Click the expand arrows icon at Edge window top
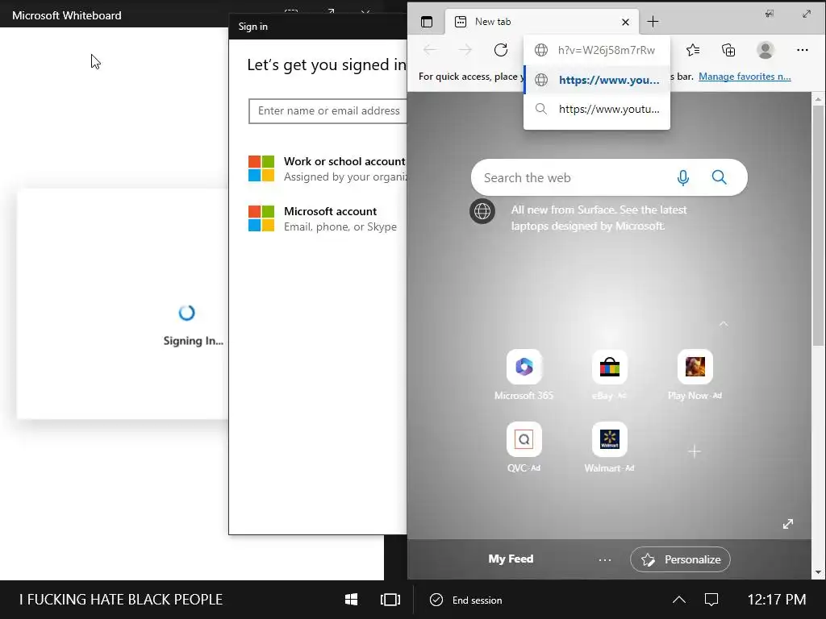 tap(807, 14)
